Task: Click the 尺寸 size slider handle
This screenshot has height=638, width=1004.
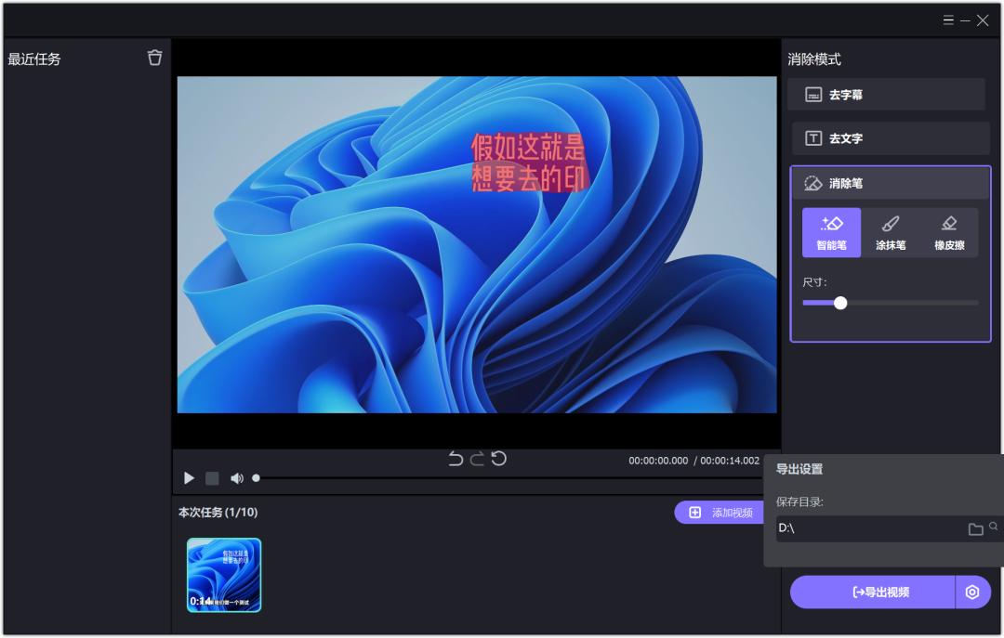Action: [840, 304]
